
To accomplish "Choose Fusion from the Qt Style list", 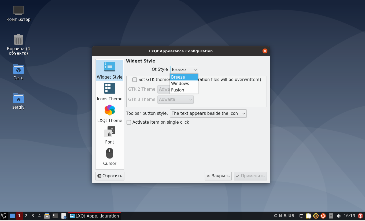I will (x=184, y=90).
